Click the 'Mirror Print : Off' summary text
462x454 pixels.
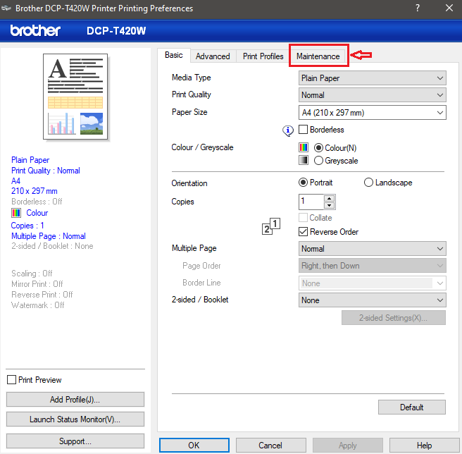tap(37, 284)
